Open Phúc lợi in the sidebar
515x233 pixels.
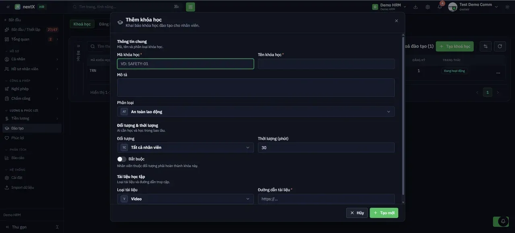coord(32,138)
